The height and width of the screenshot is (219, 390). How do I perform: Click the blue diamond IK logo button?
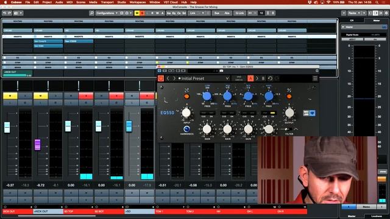point(312,113)
